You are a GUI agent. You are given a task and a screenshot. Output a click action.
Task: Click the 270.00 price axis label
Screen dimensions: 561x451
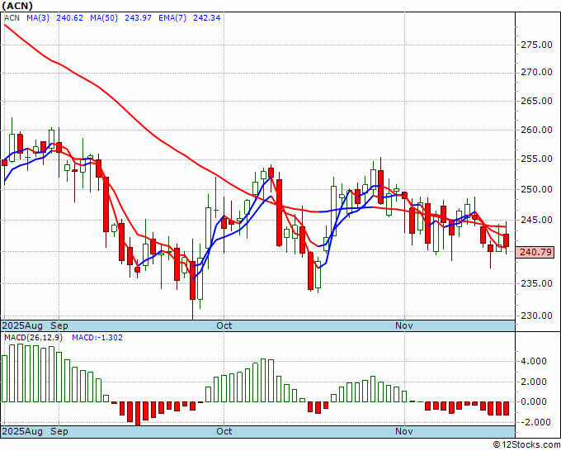[x=535, y=73]
